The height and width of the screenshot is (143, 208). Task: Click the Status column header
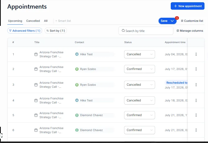coord(128,42)
